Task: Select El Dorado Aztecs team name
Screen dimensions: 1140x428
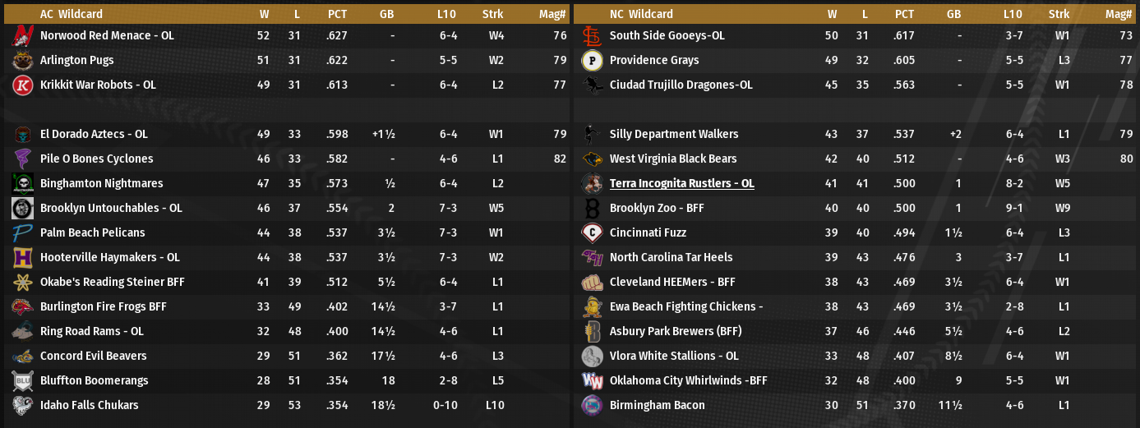Action: 94,135
